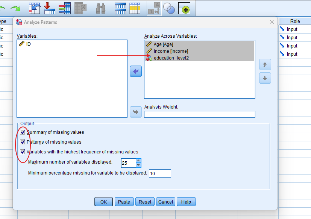Select ID in the Variables list

click(x=28, y=44)
